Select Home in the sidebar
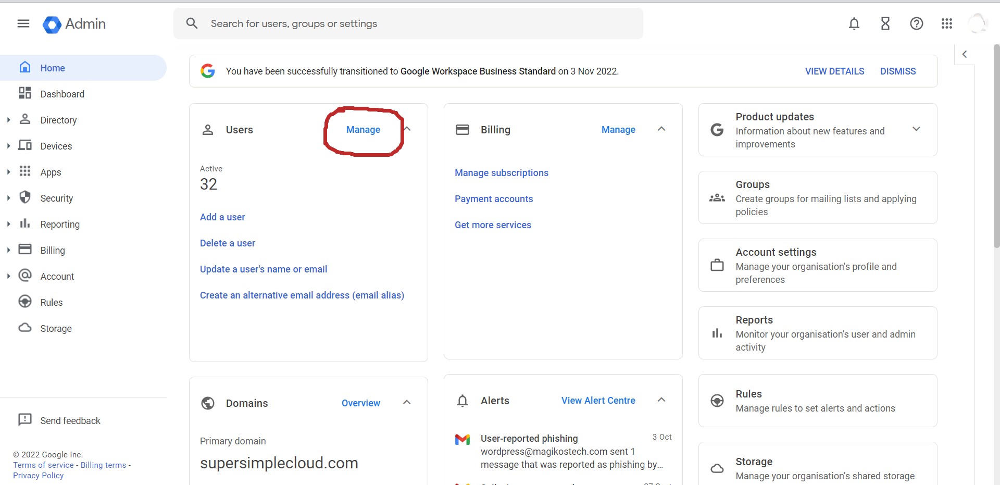The image size is (1000, 485). (83, 68)
